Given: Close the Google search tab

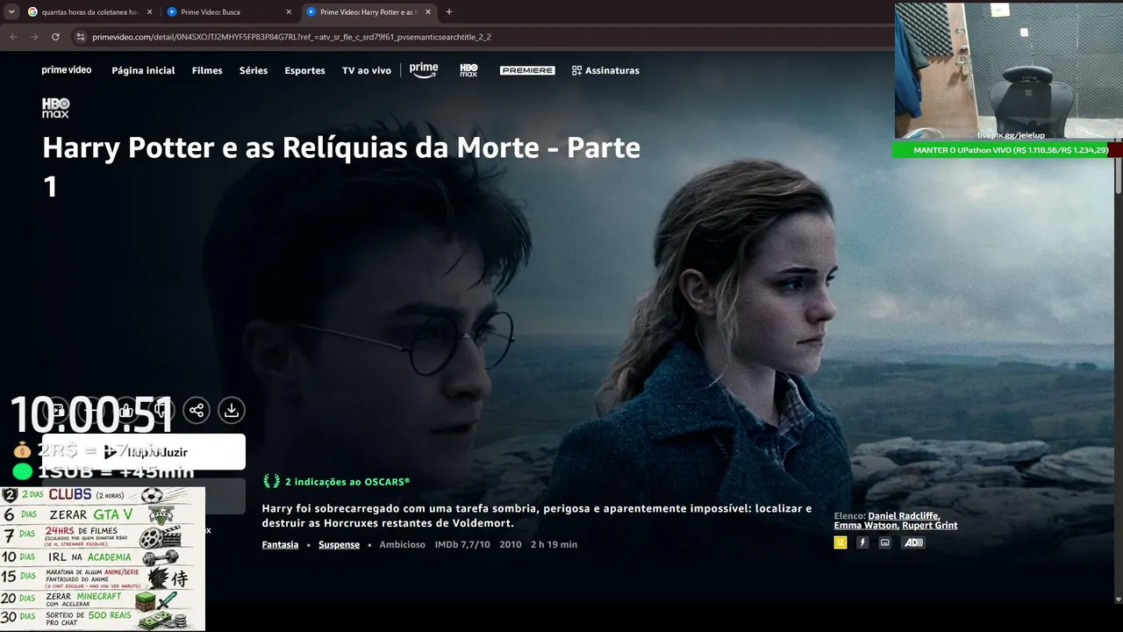Looking at the screenshot, I should (149, 12).
